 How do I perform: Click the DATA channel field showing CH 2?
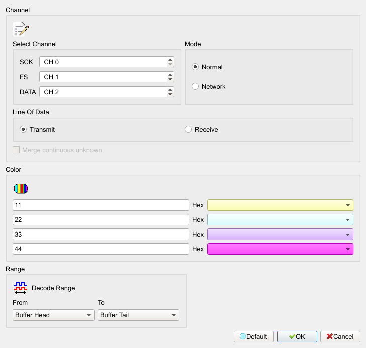coord(103,92)
